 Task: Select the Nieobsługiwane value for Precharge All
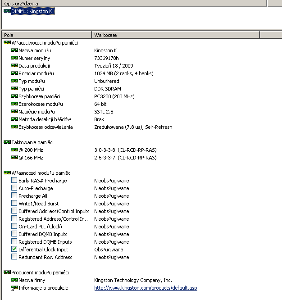point(112,196)
